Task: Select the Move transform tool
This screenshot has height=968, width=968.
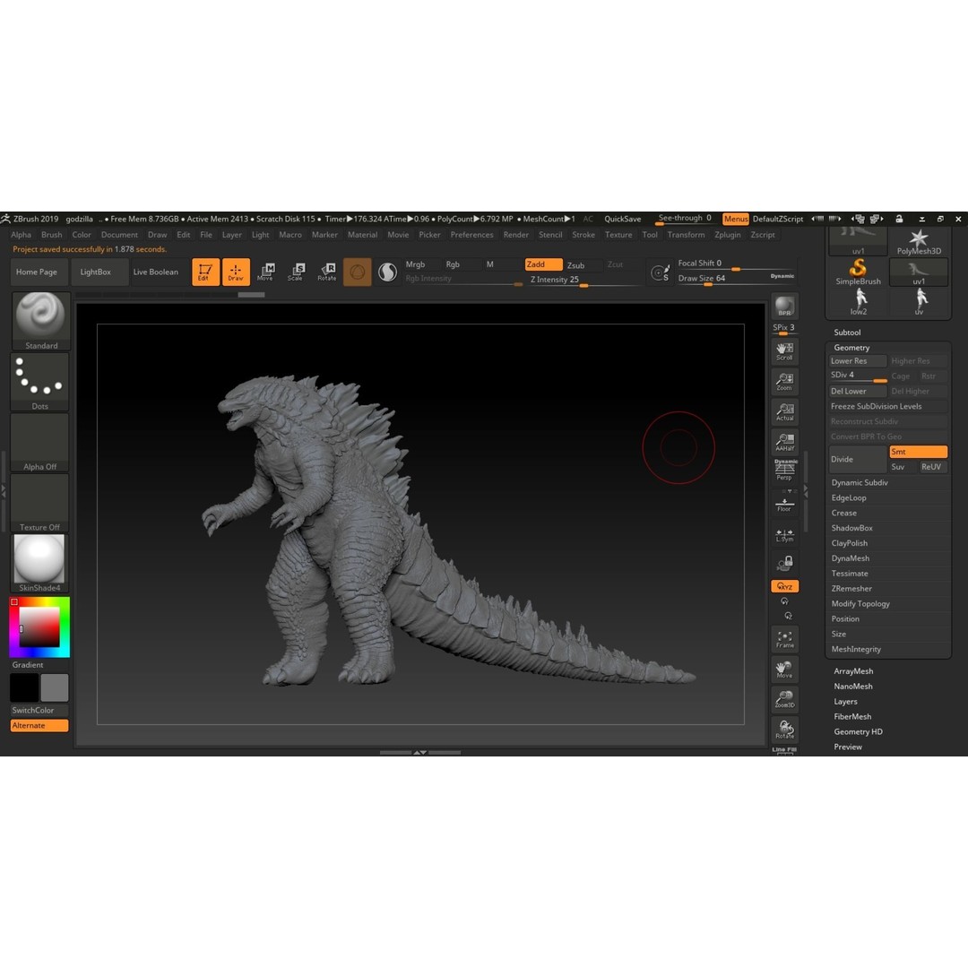Action: coord(266,272)
